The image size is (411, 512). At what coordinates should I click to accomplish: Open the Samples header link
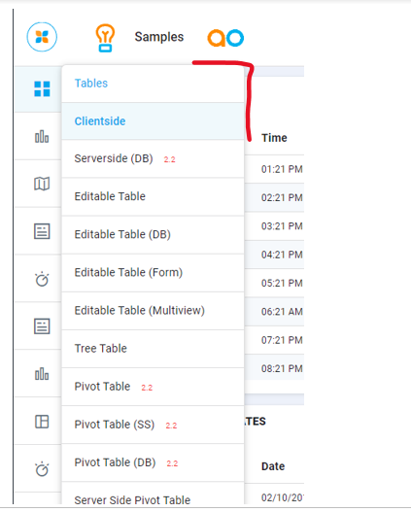pyautogui.click(x=159, y=37)
